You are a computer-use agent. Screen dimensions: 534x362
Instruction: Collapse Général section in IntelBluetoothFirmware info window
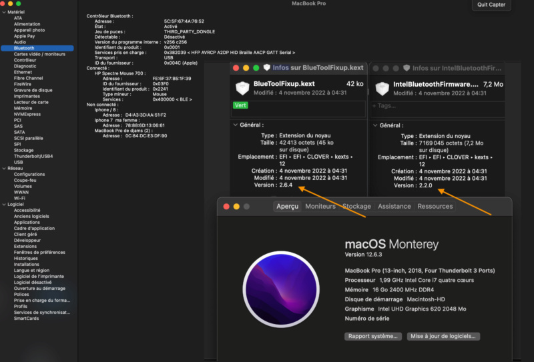coord(375,125)
